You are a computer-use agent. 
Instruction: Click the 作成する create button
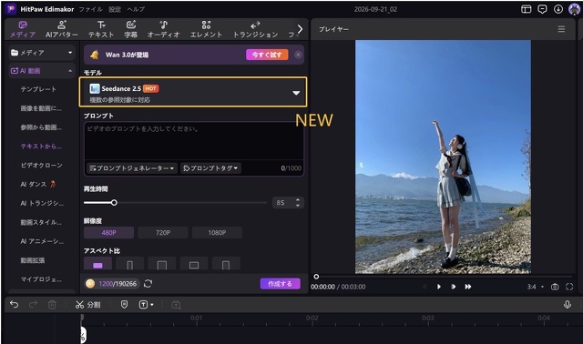[280, 284]
